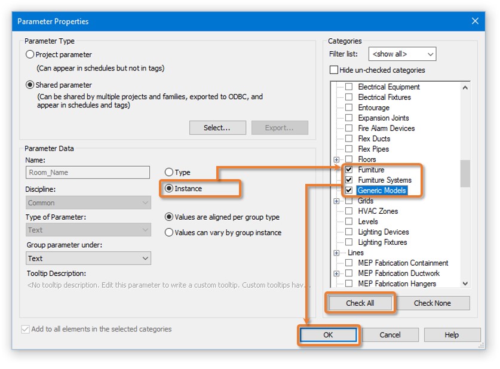This screenshot has height=369, width=500.
Task: Tick MEP Fabrication Hangers checkbox
Action: tap(349, 283)
